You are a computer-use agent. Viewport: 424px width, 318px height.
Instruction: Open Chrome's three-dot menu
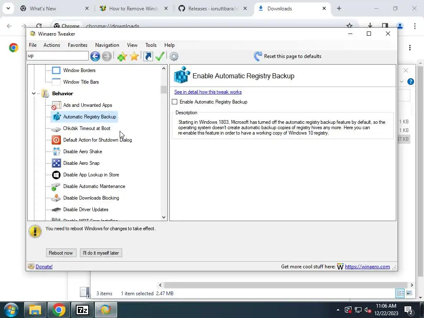click(414, 26)
